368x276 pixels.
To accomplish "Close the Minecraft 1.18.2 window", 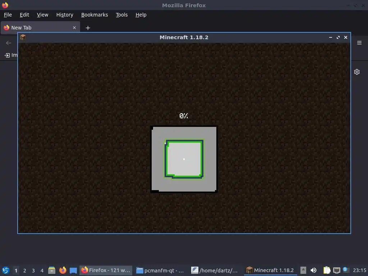I will pyautogui.click(x=345, y=37).
